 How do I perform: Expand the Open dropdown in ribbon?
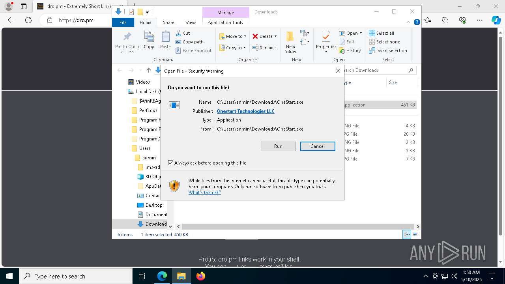pos(361,33)
